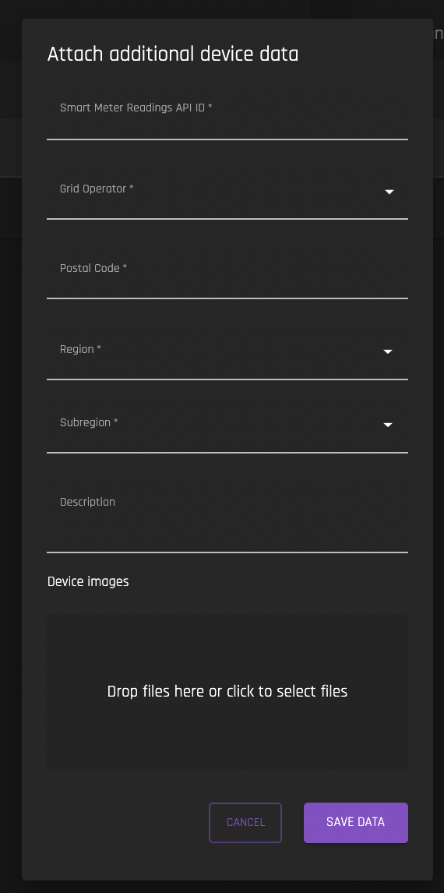Click the 'Description' placeholder label
Image resolution: width=444 pixels, height=893 pixels.
tap(87, 502)
